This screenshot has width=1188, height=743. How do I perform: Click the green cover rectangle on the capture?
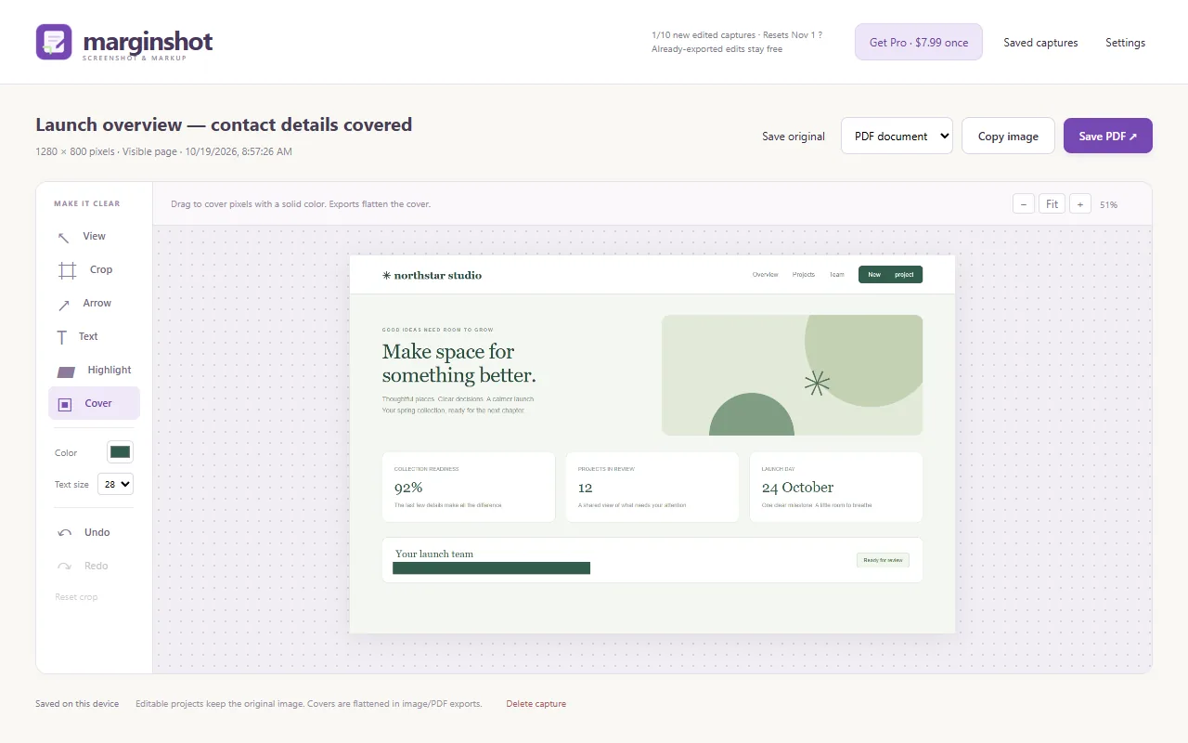point(491,567)
